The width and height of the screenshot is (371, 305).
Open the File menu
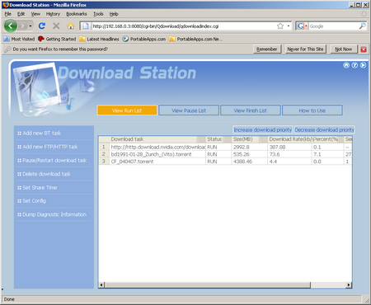tap(8, 14)
